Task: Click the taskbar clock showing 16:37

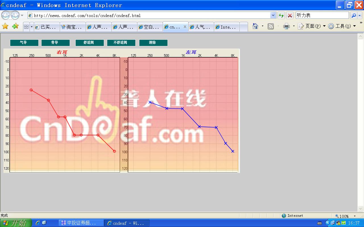Action: (x=354, y=223)
